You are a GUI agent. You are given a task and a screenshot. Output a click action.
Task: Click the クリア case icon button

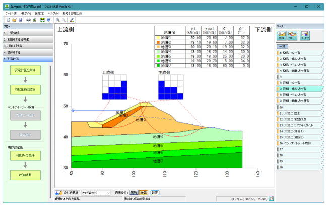click(x=304, y=36)
